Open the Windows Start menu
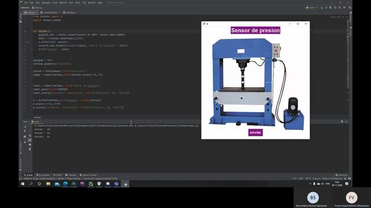371x208 pixels. (x=23, y=184)
